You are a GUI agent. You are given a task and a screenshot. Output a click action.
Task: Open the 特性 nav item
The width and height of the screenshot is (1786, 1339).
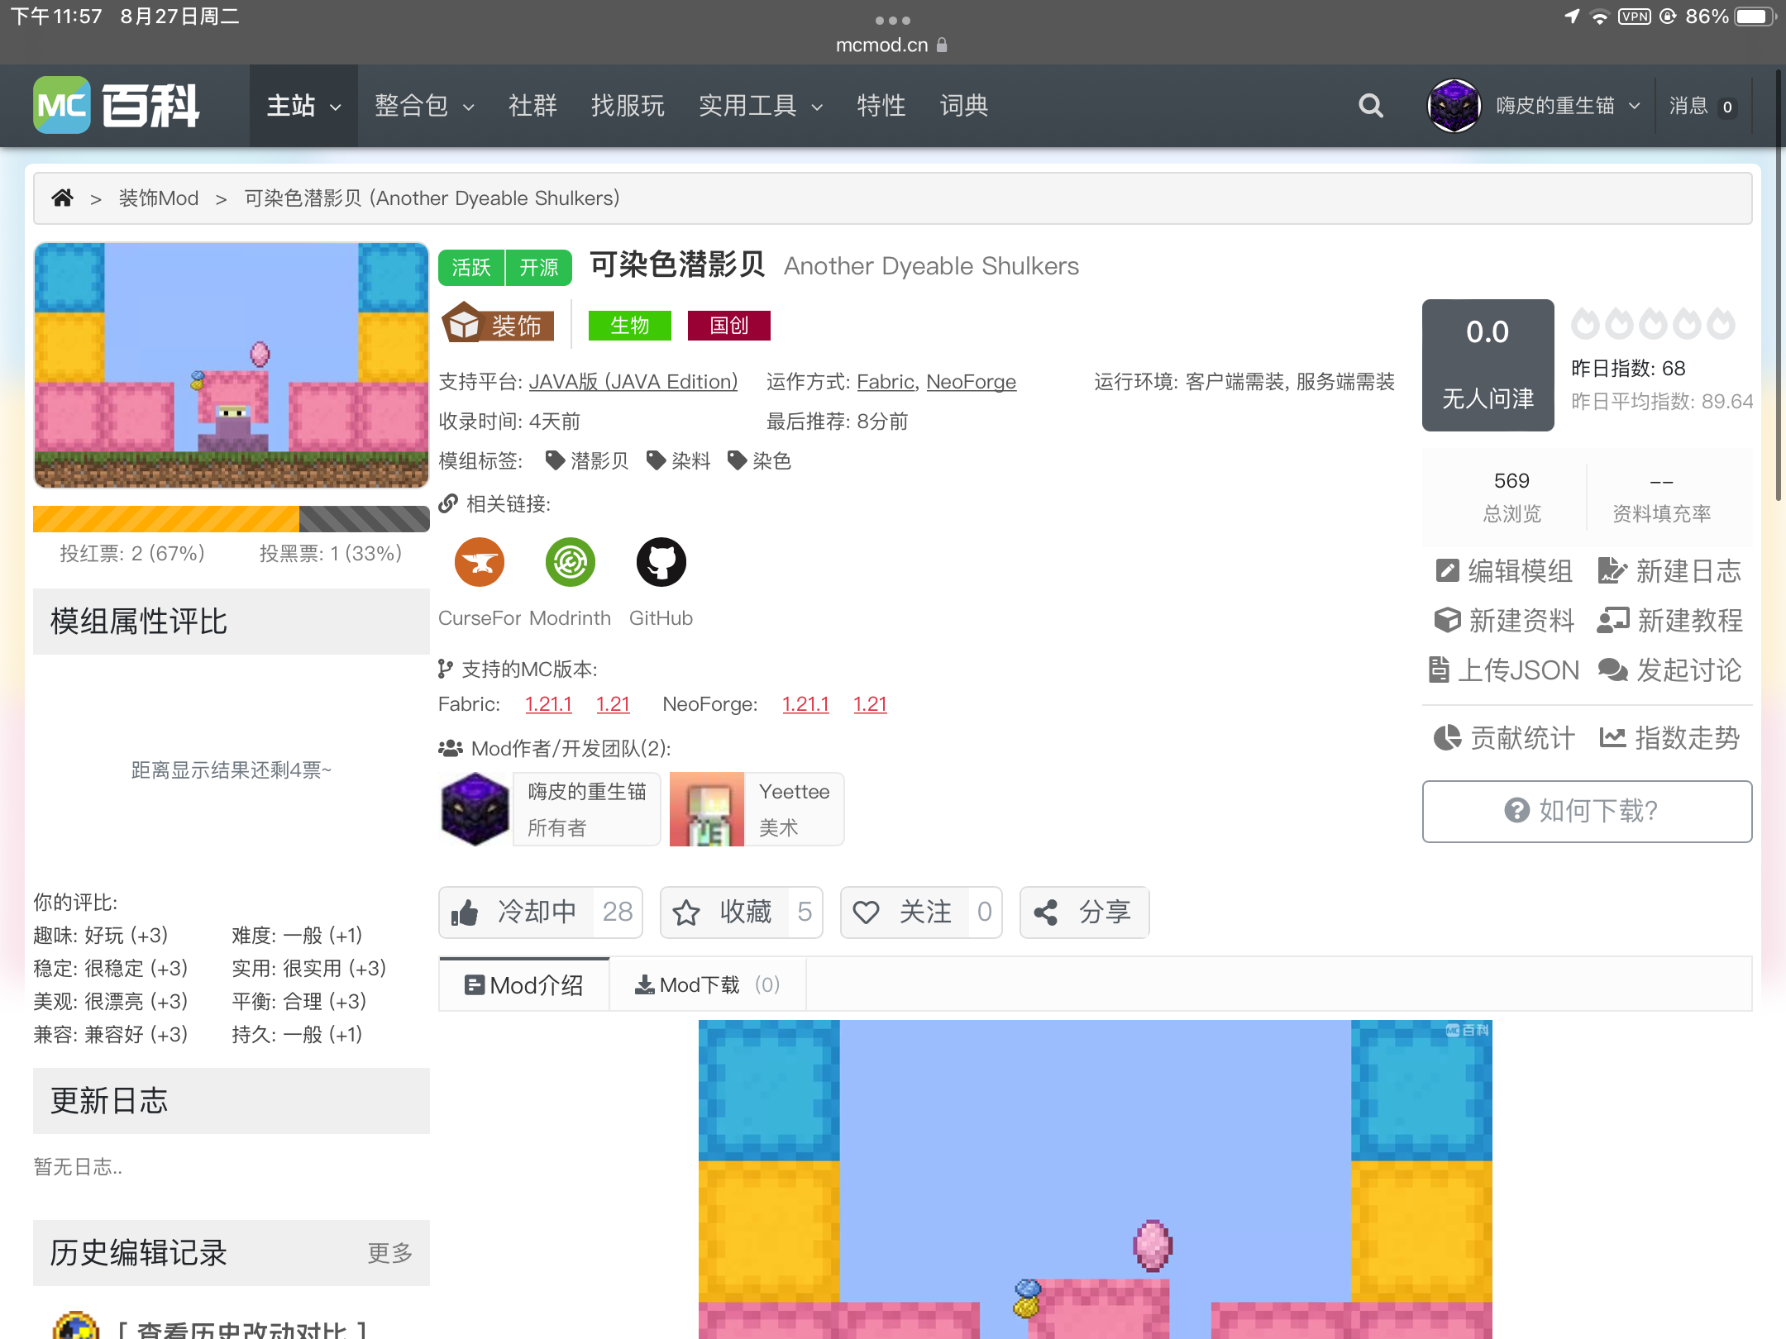[881, 106]
